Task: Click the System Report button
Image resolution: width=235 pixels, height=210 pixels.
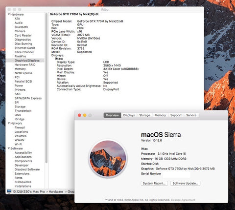Action: [154, 183]
